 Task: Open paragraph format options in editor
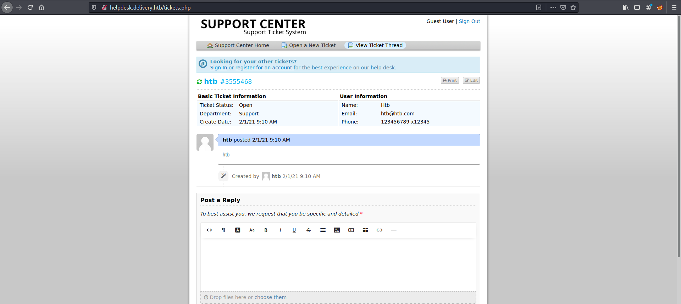click(x=223, y=230)
